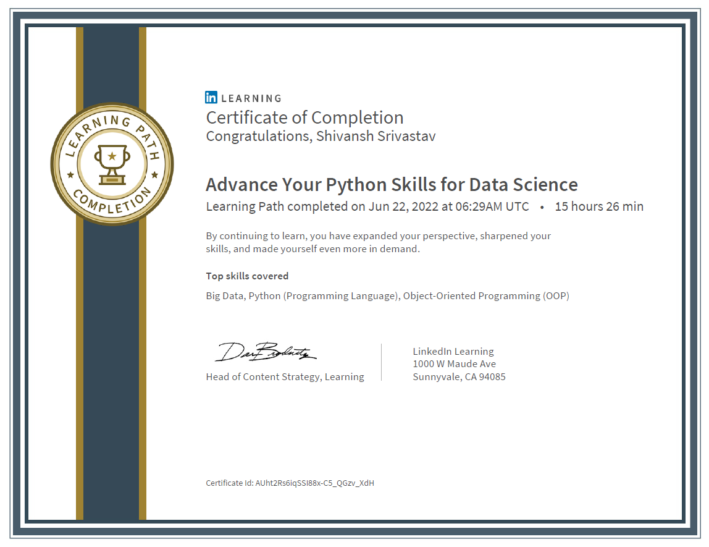Select the LinkedIn Learning address block
The width and height of the screenshot is (709, 547).
click(459, 364)
